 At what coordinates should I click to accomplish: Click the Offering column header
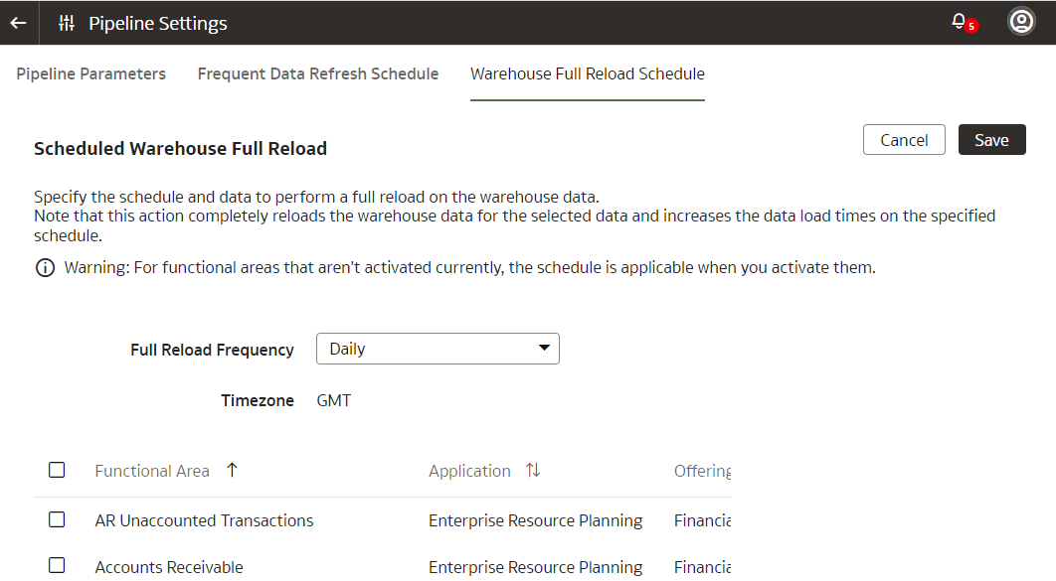coord(702,471)
